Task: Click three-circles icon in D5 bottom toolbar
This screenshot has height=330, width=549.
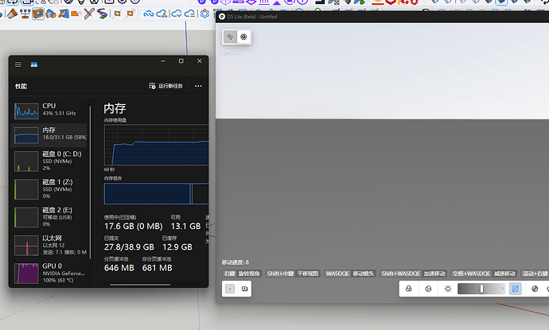Action: [408, 289]
